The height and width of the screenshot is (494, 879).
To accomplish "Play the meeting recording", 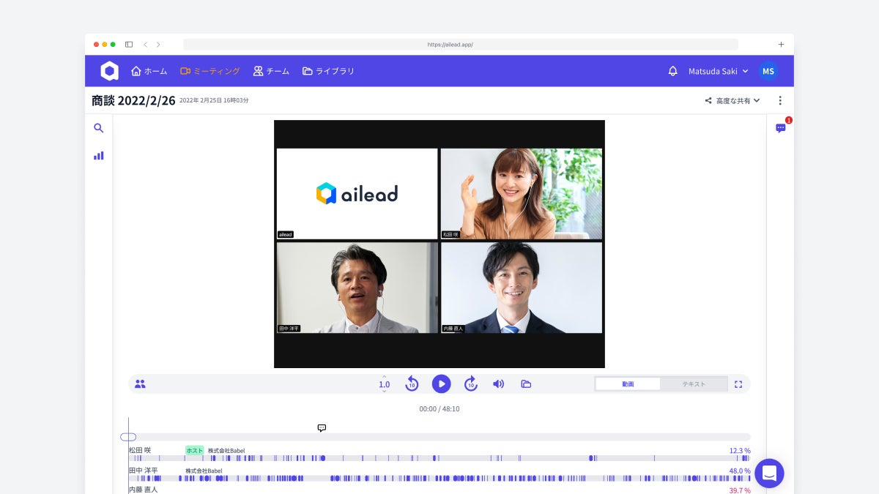I will [441, 383].
